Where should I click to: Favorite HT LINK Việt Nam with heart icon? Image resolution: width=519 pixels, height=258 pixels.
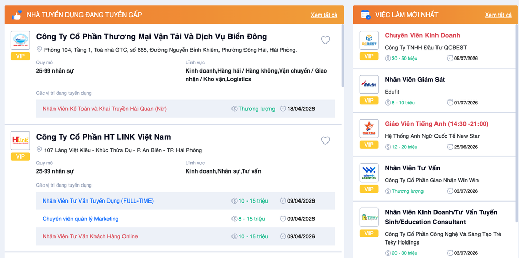pyautogui.click(x=325, y=141)
